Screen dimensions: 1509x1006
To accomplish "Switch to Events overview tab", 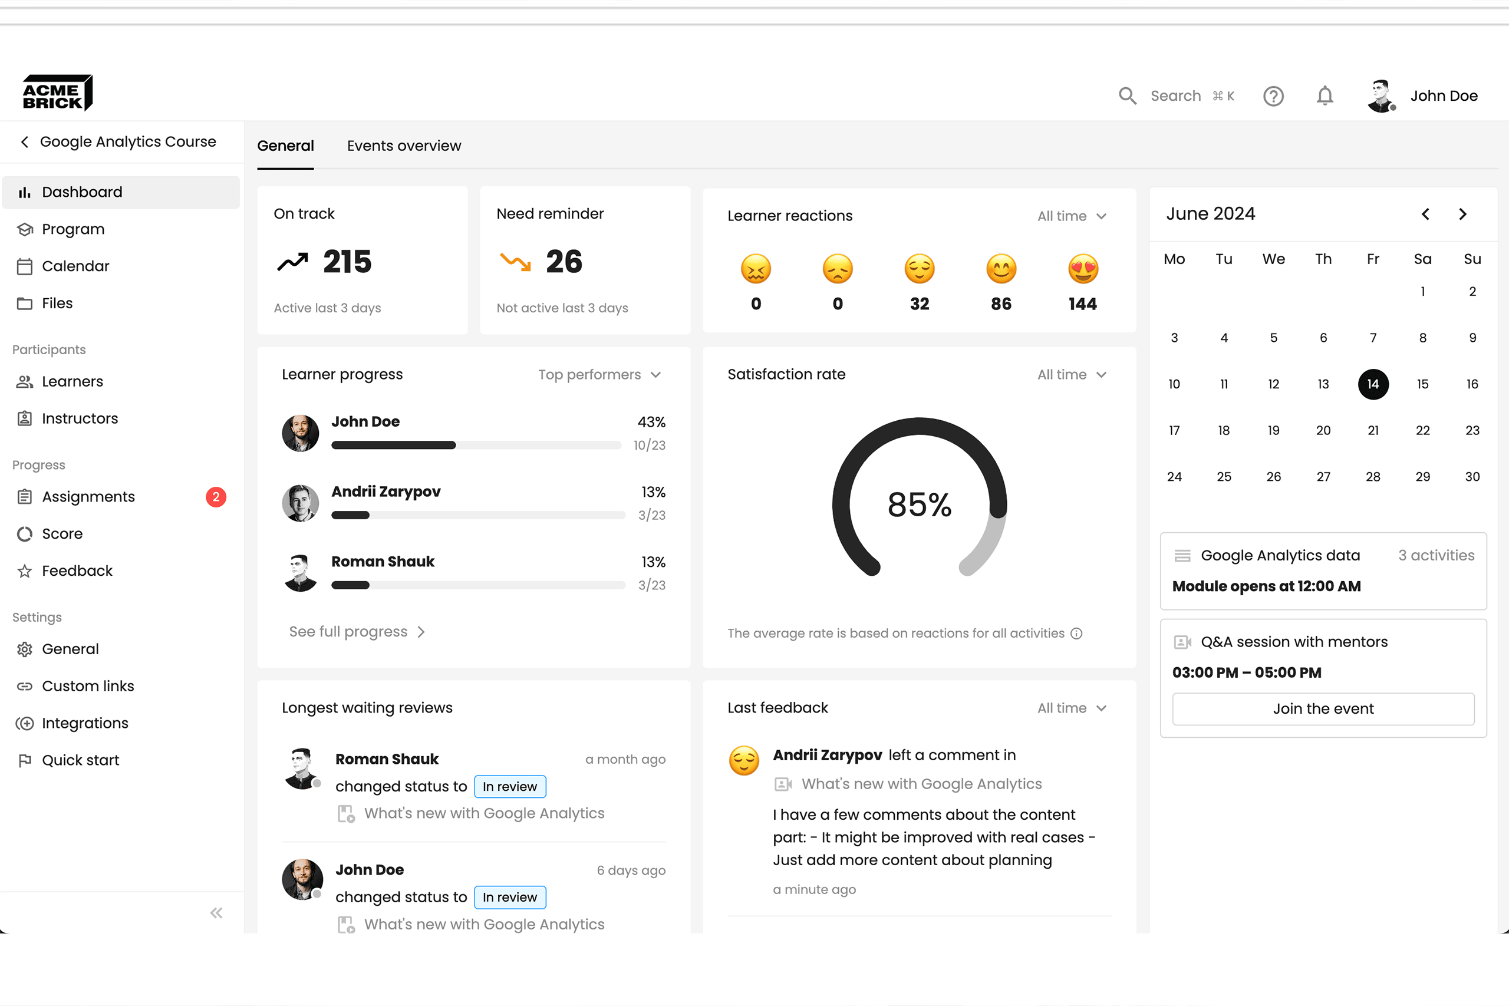I will [x=404, y=146].
